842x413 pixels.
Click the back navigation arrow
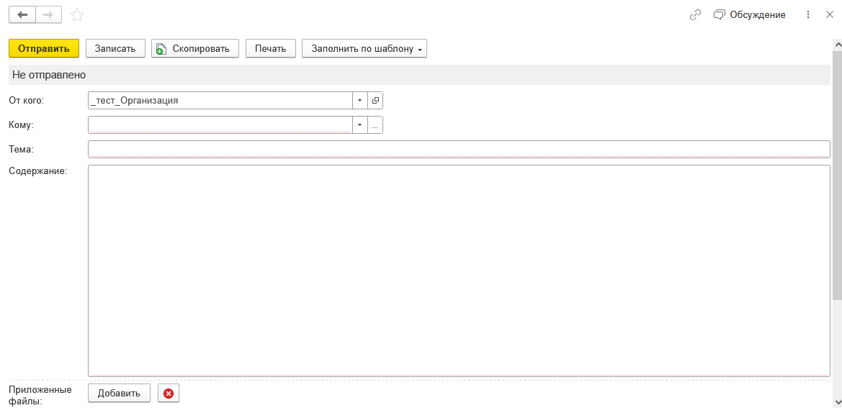pyautogui.click(x=22, y=14)
